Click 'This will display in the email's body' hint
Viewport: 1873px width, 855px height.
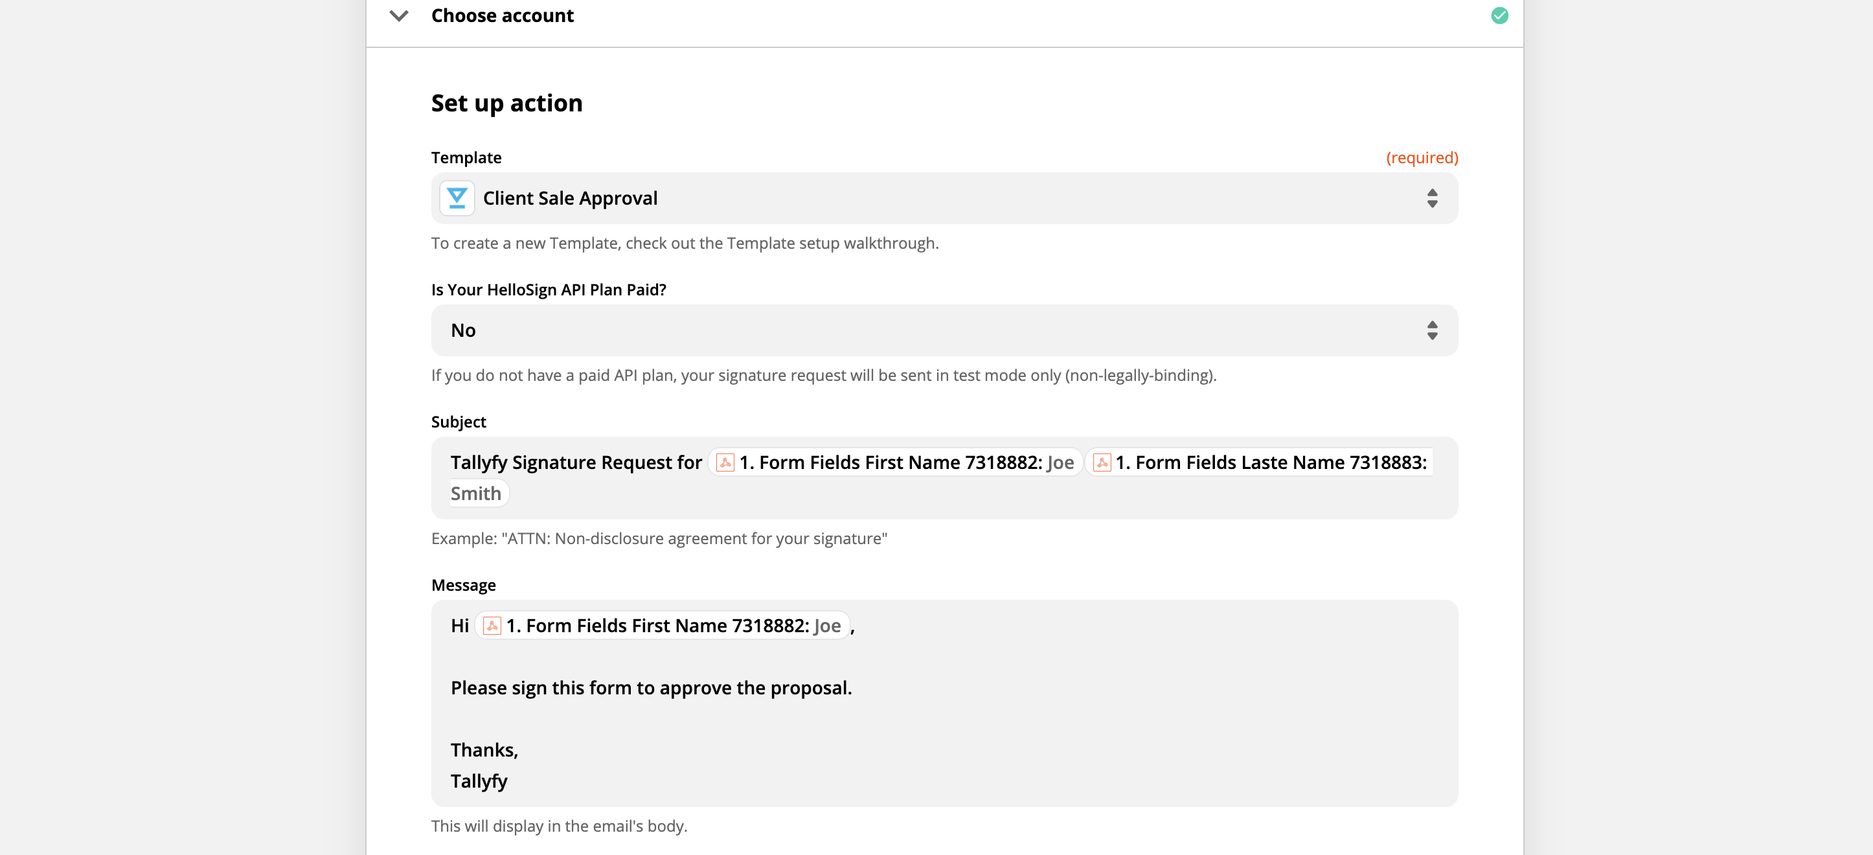(558, 826)
